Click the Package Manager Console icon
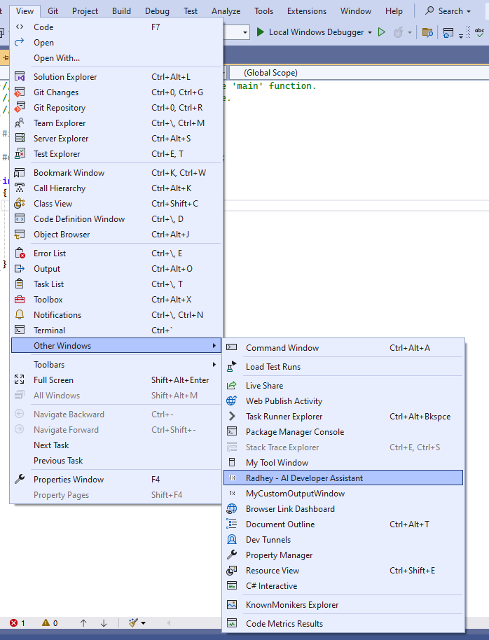Image resolution: width=489 pixels, height=640 pixels. point(232,431)
